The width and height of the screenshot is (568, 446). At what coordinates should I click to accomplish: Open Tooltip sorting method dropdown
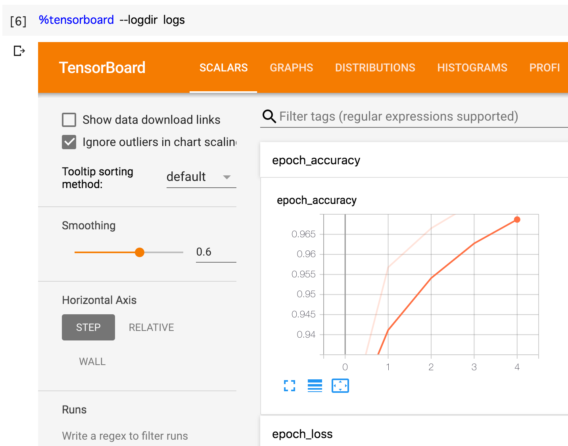pyautogui.click(x=201, y=177)
